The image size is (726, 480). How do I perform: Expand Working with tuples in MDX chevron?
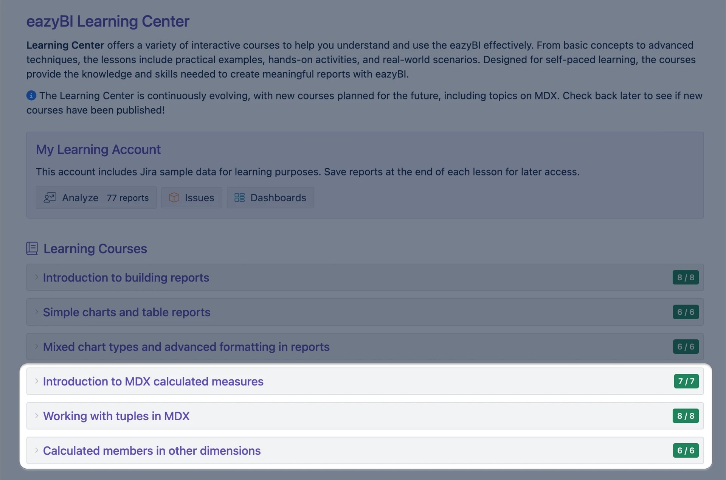(37, 416)
